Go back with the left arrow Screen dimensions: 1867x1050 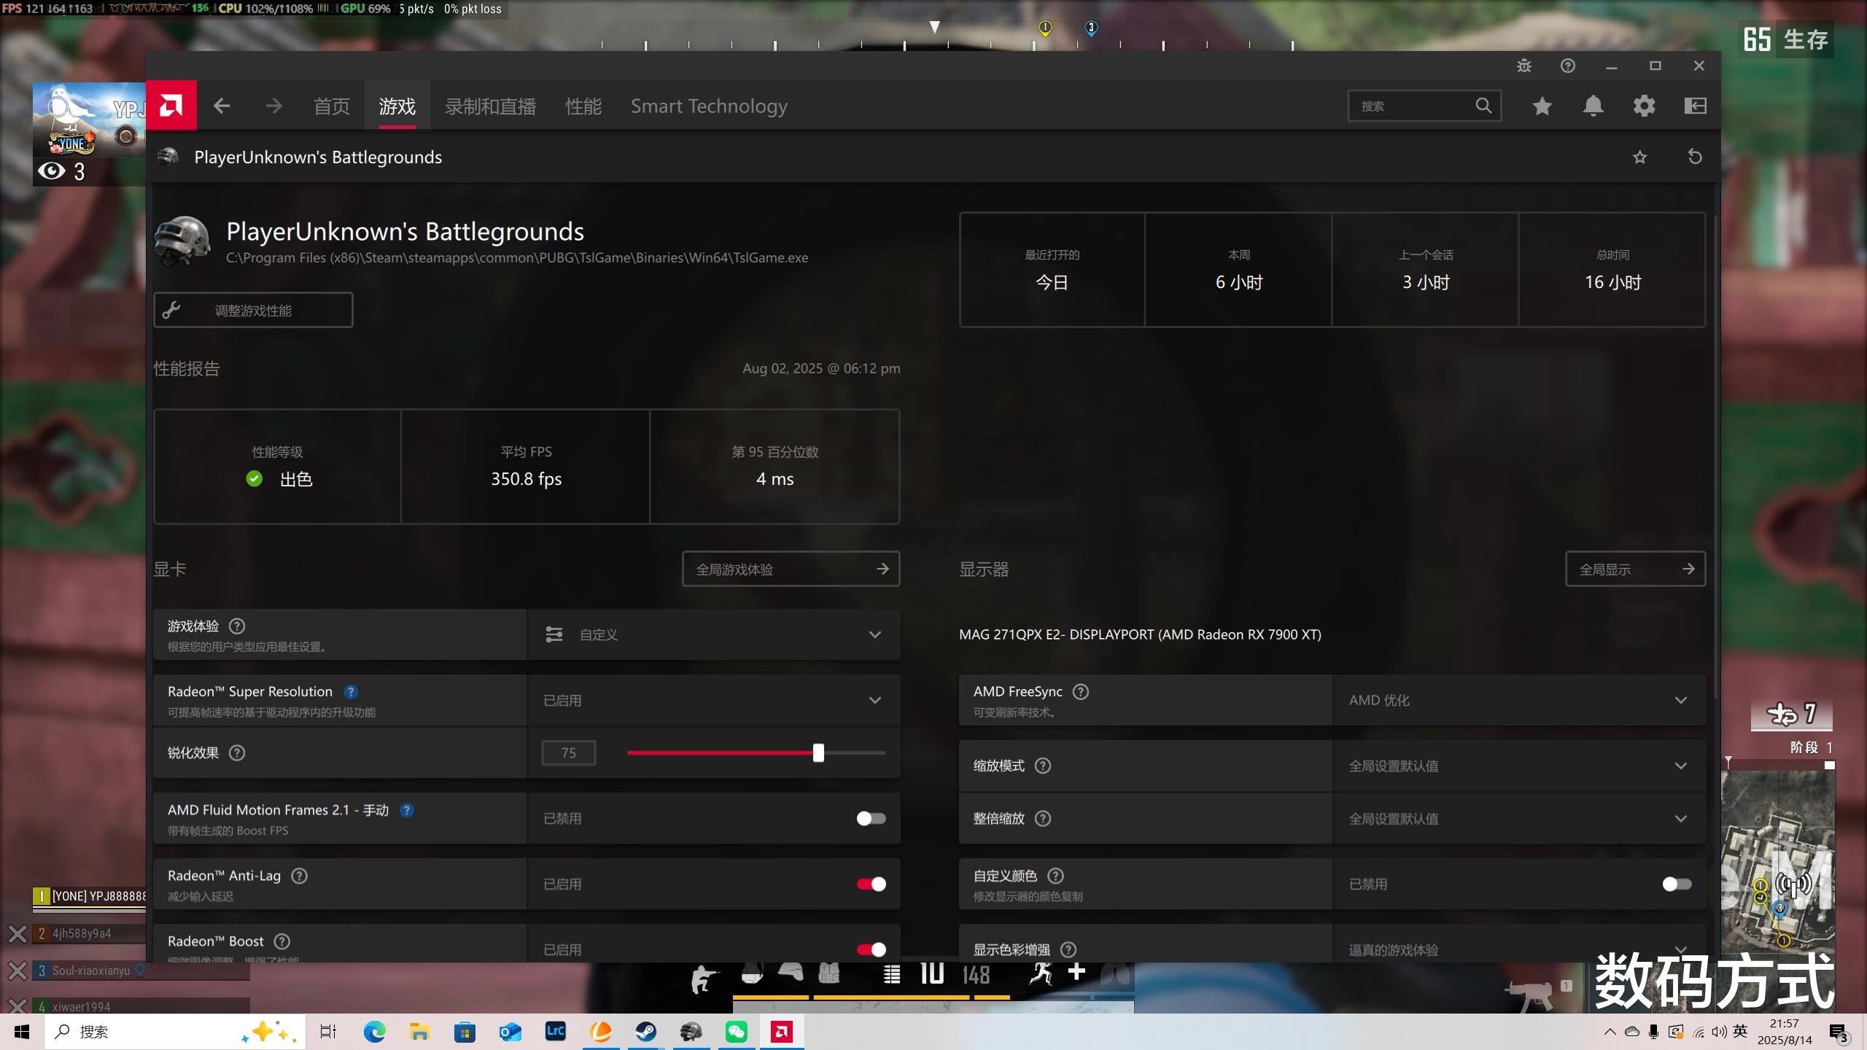click(222, 106)
